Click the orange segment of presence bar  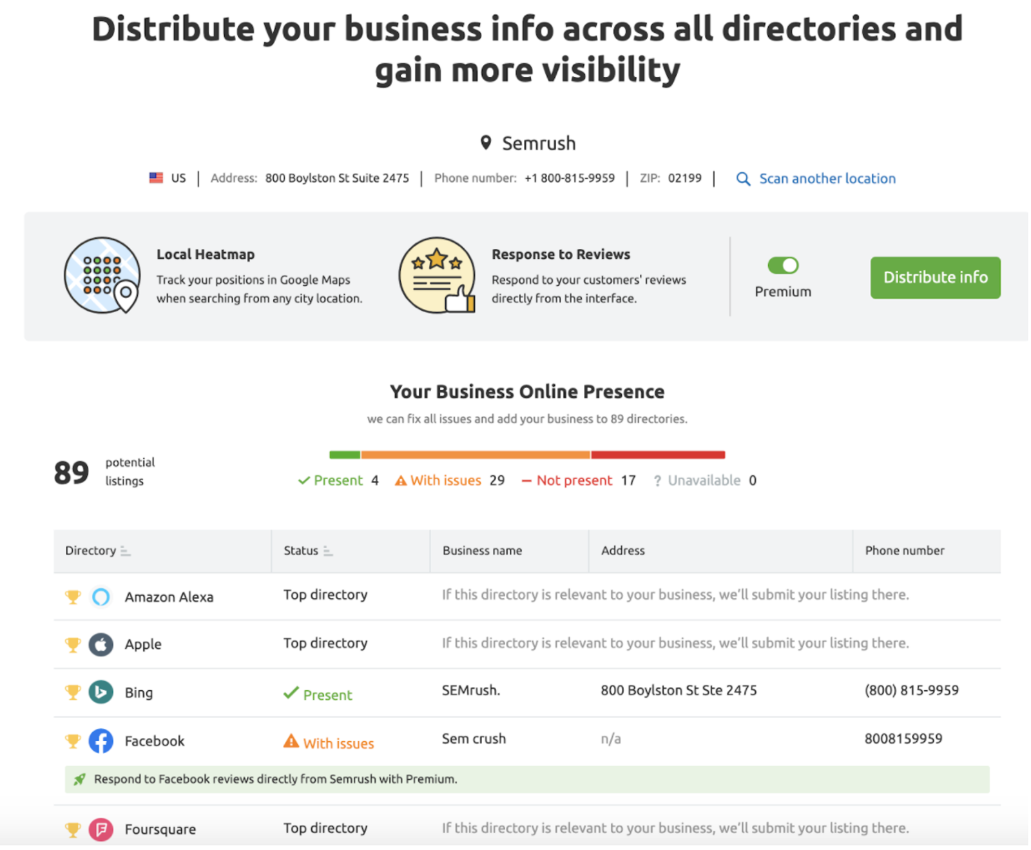point(476,455)
